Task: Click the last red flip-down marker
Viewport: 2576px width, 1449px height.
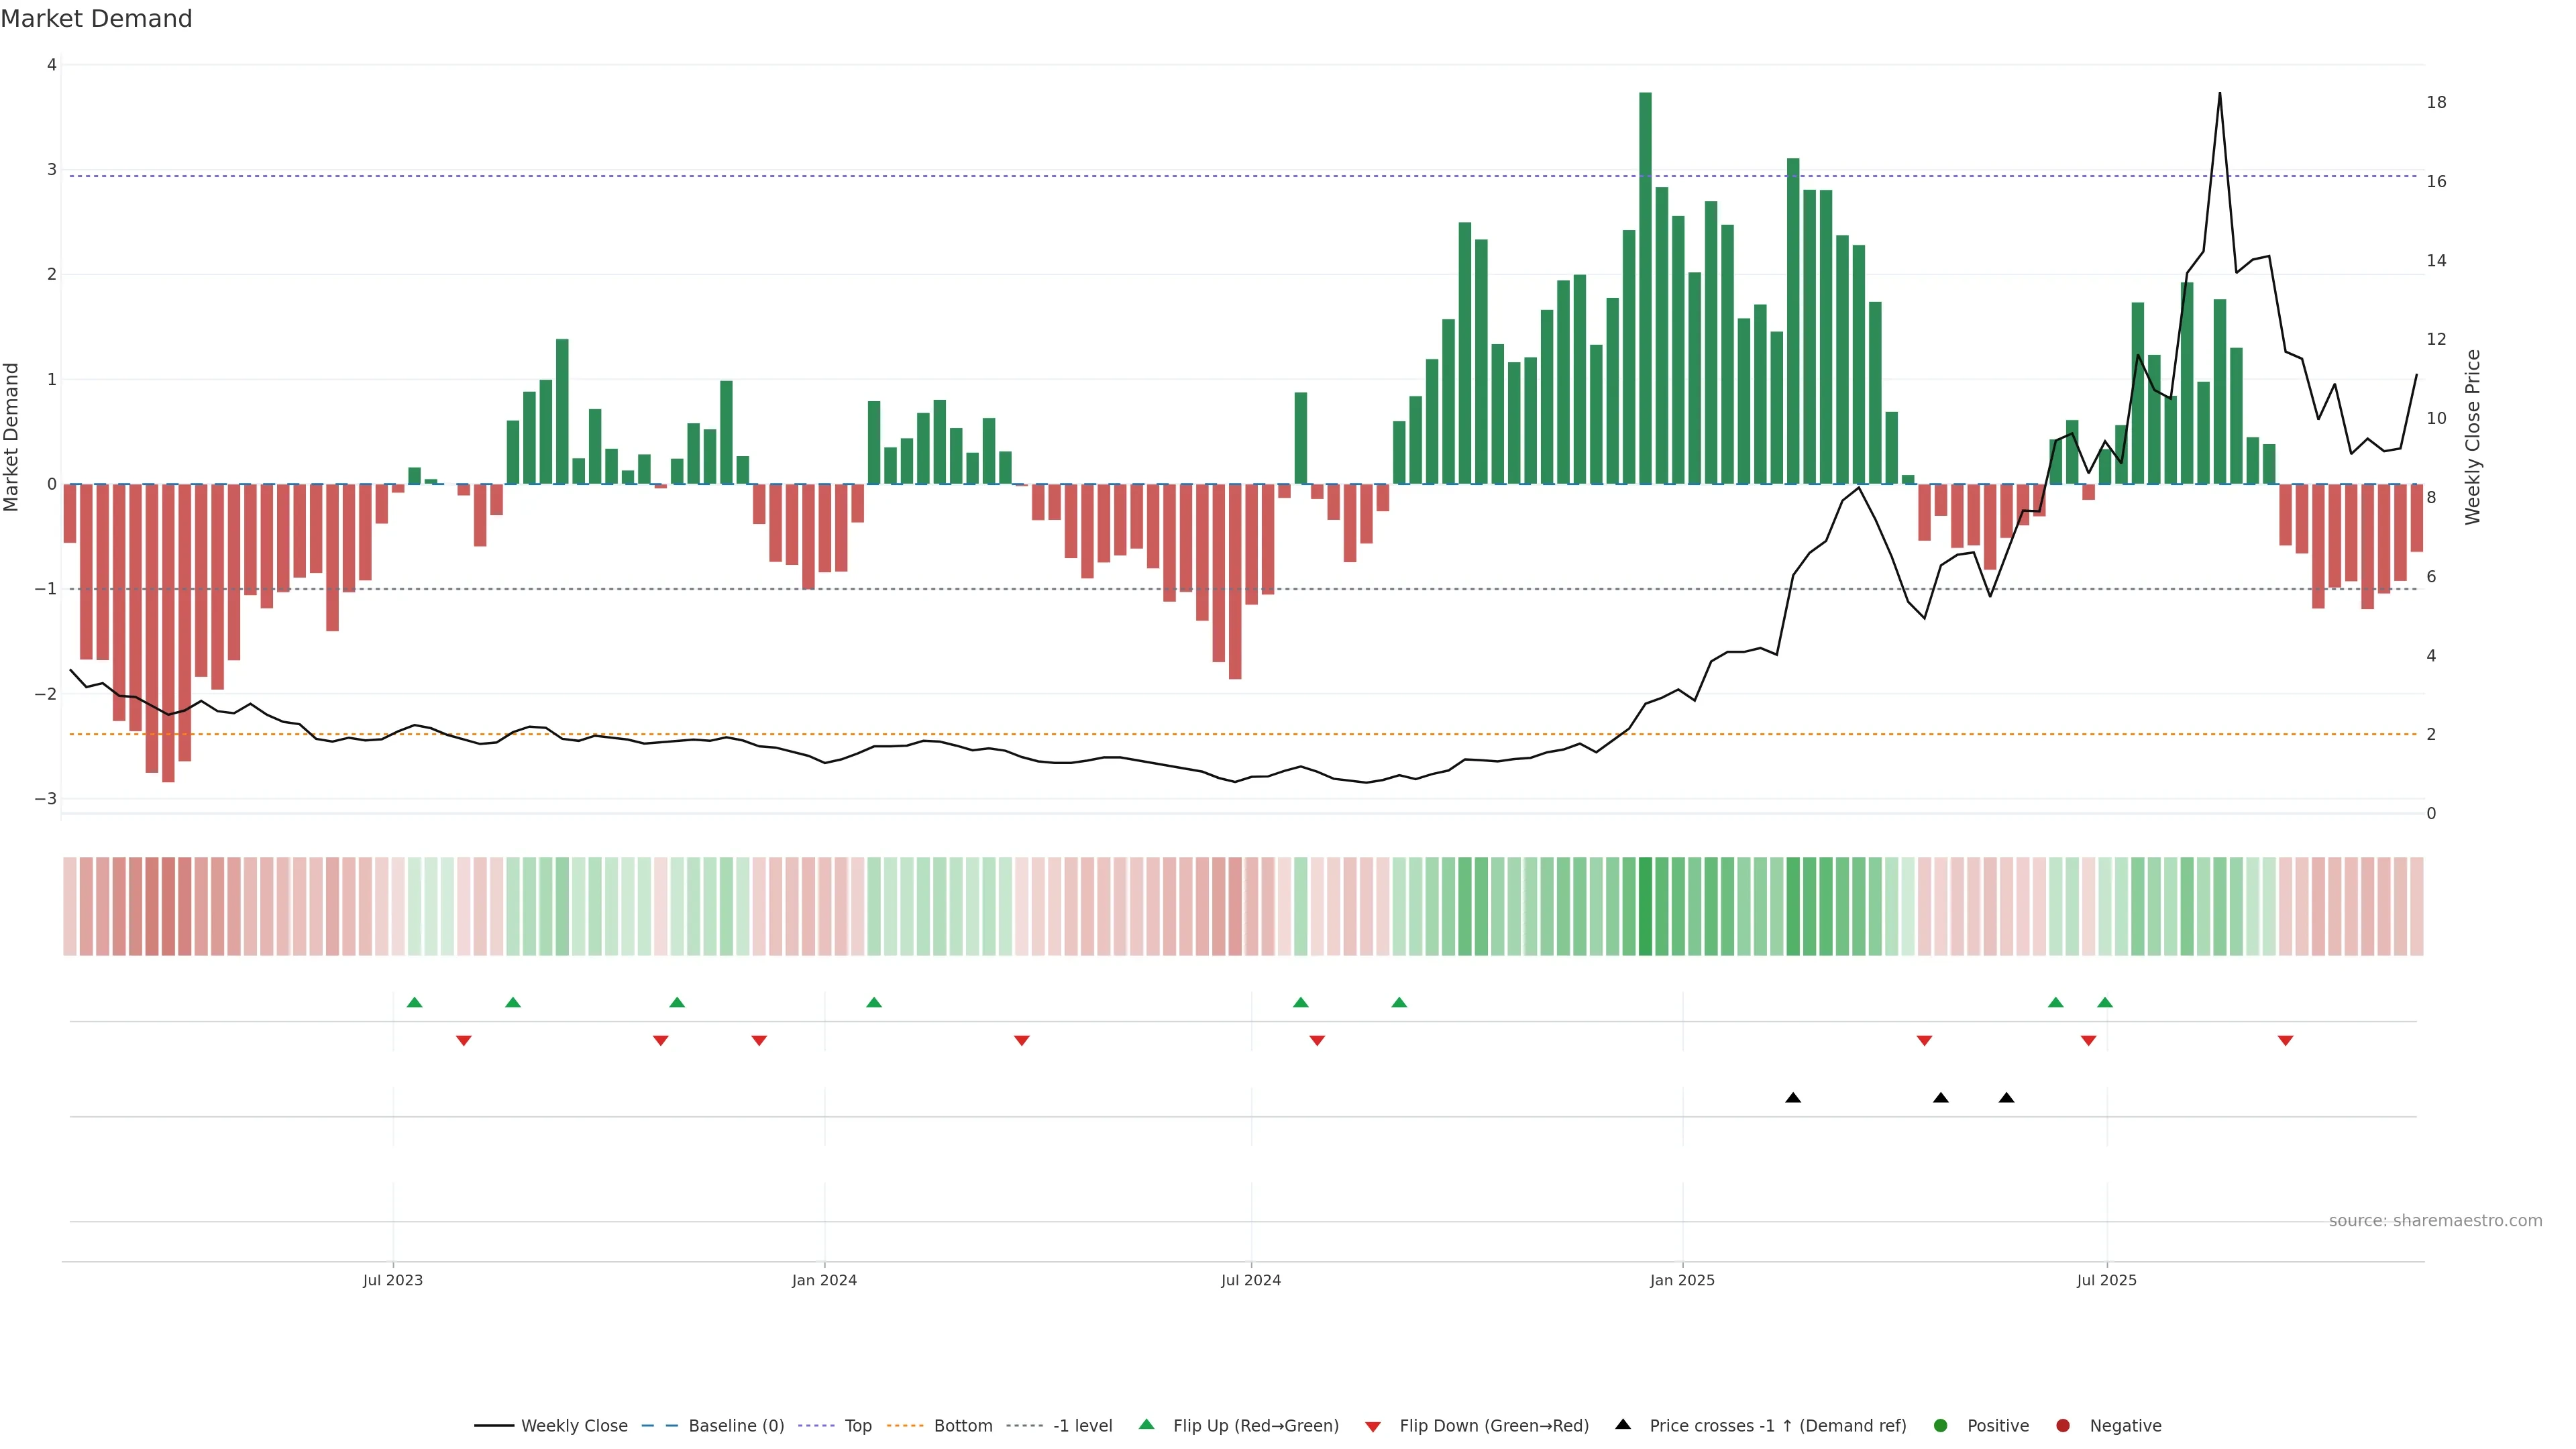Action: tap(2285, 1041)
